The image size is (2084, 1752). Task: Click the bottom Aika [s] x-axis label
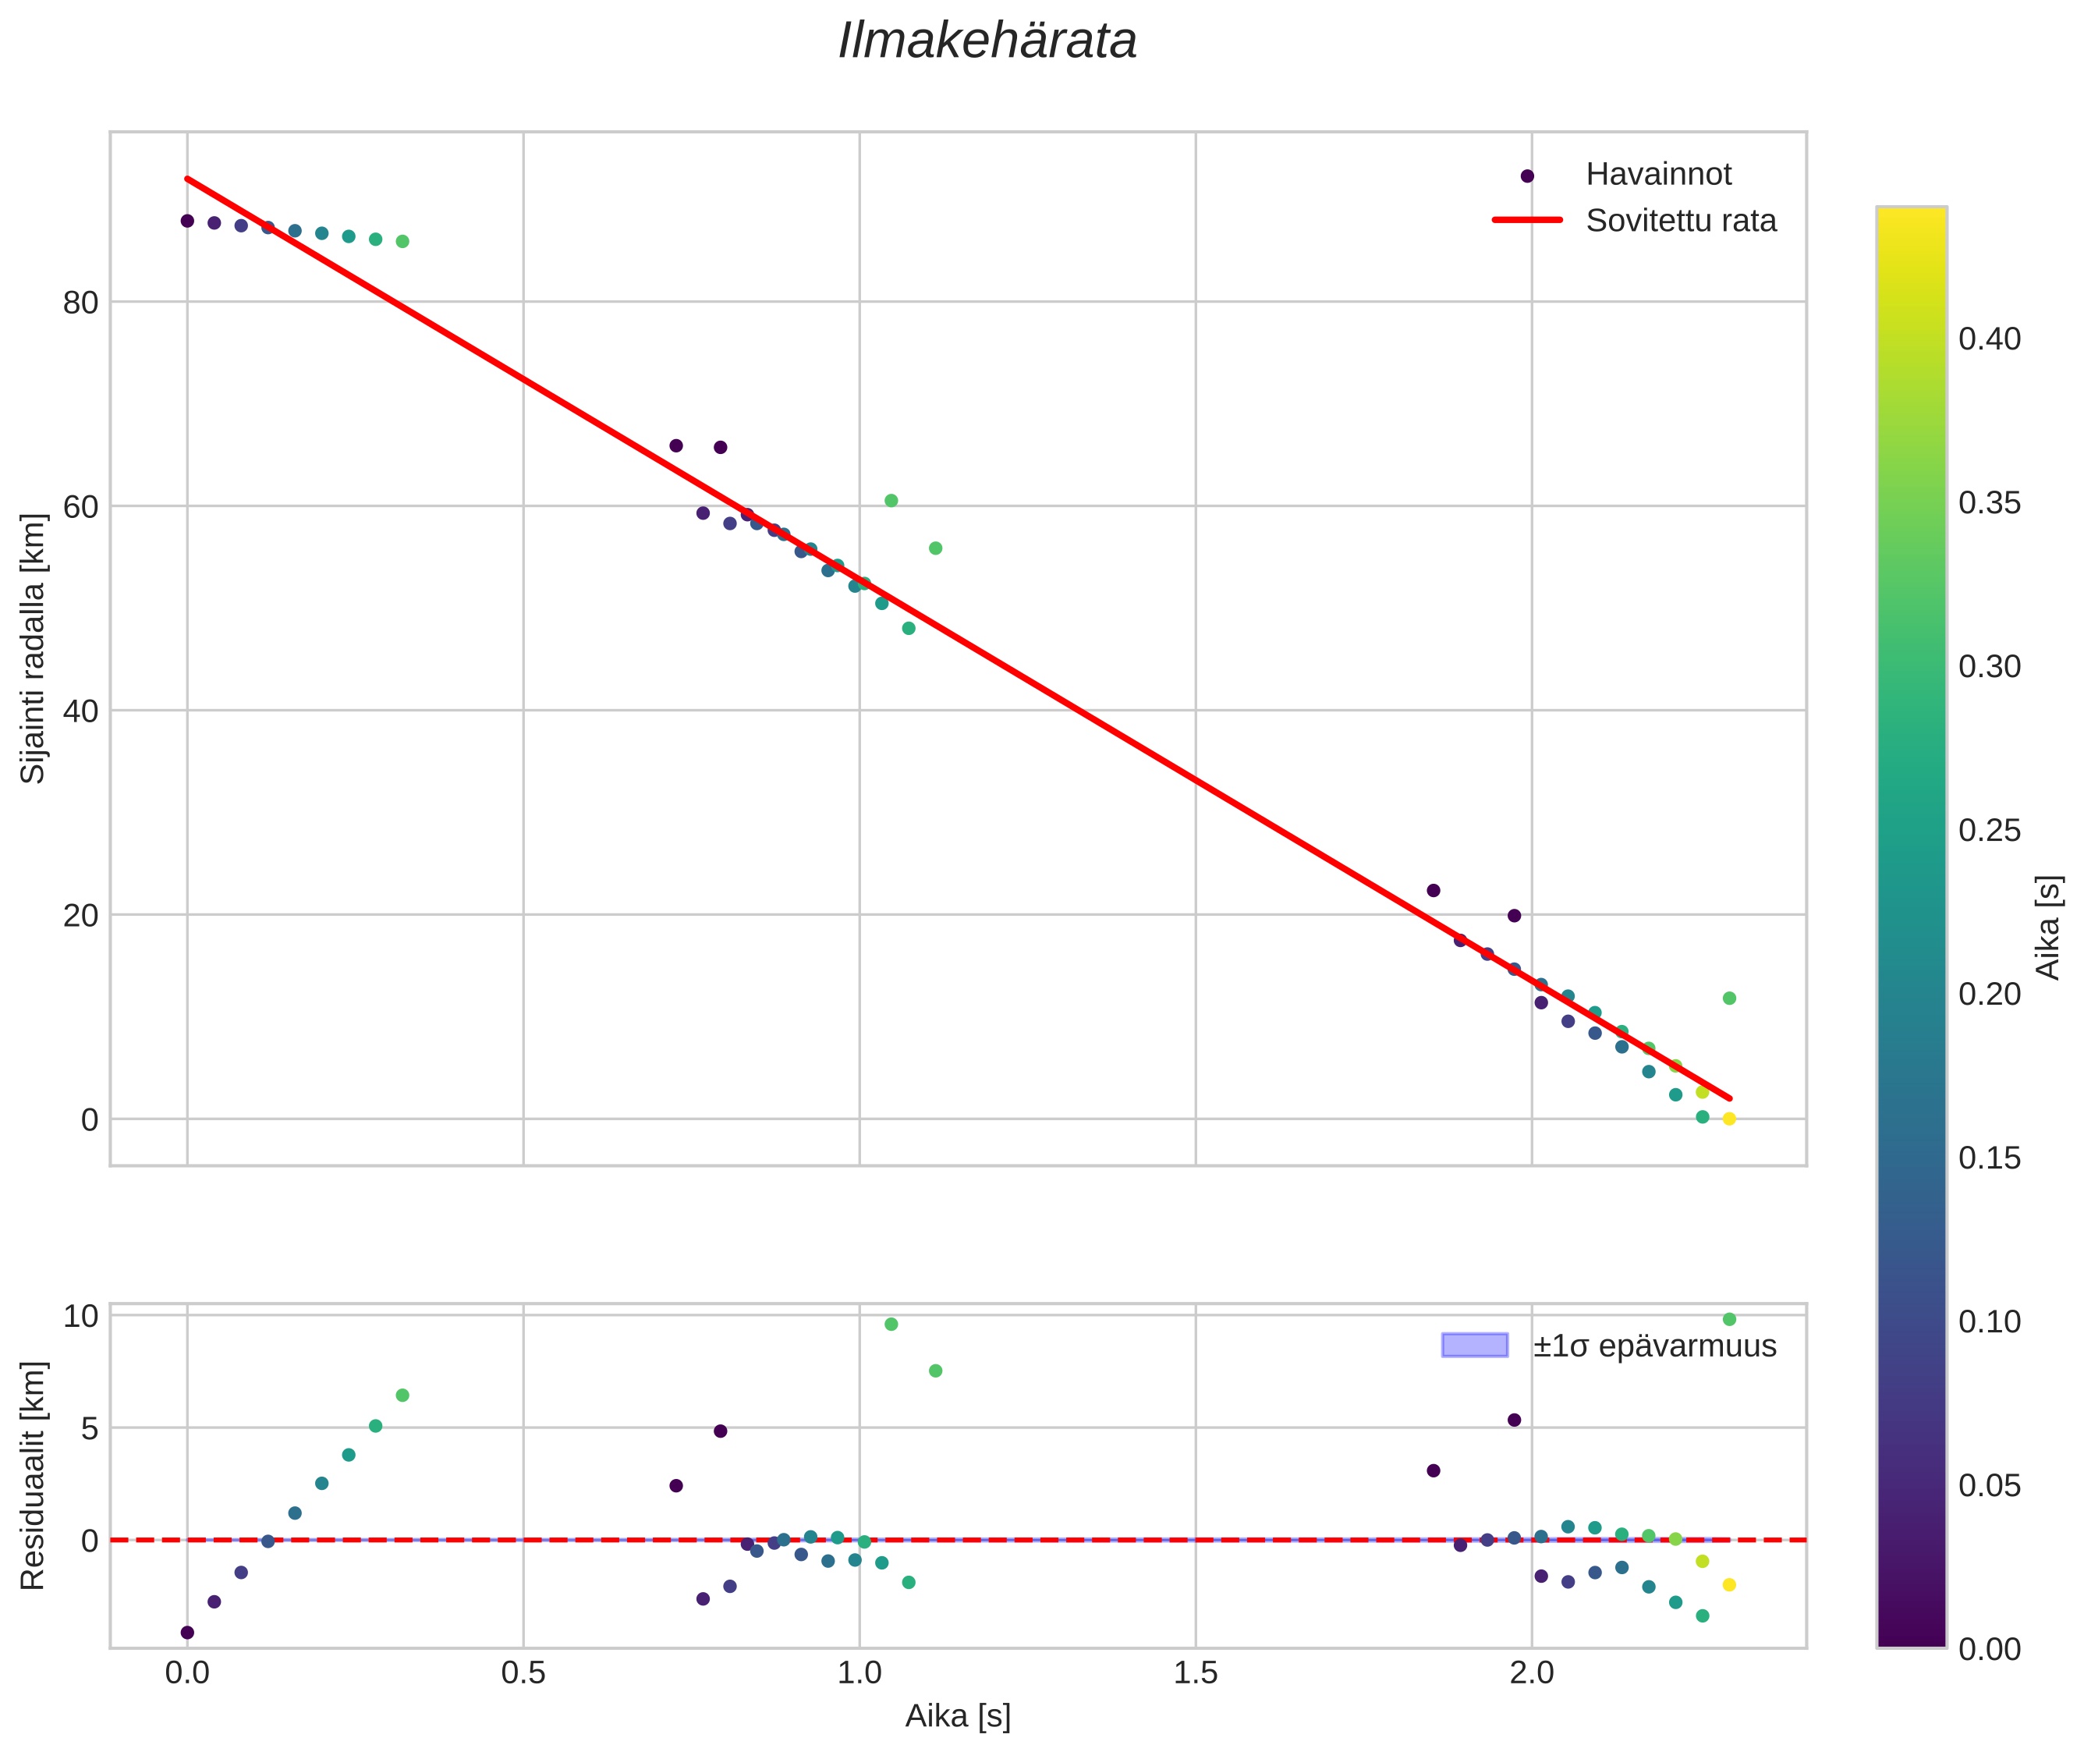click(x=957, y=1716)
